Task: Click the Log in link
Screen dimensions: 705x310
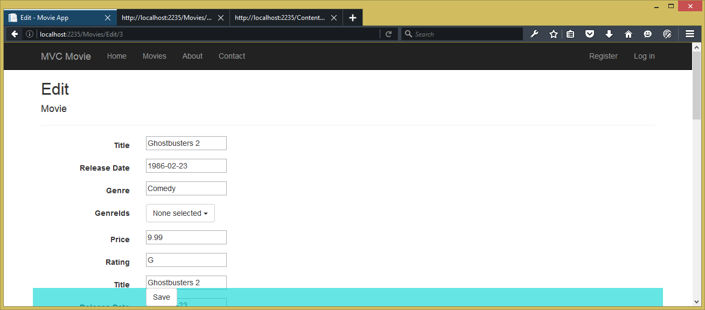Action: tap(644, 56)
